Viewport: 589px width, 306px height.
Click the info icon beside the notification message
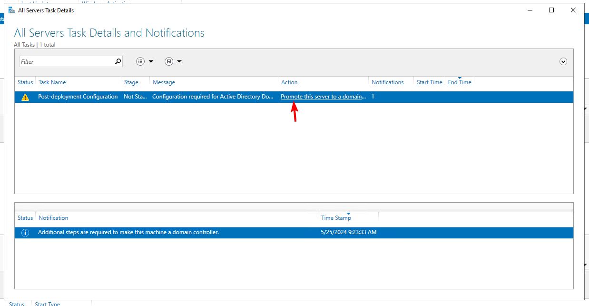[x=25, y=232]
